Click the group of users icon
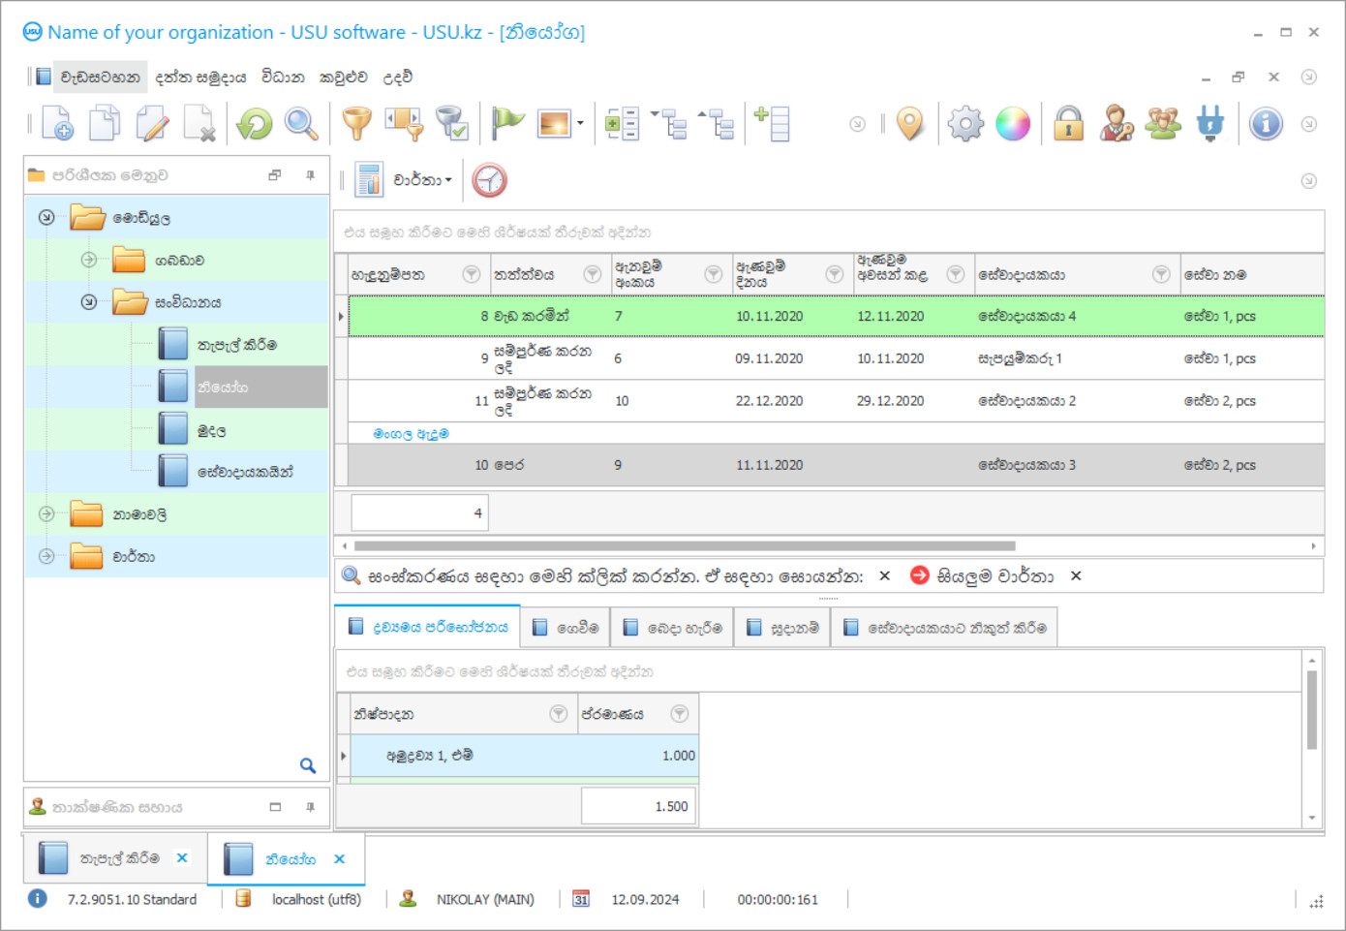 pos(1163,123)
